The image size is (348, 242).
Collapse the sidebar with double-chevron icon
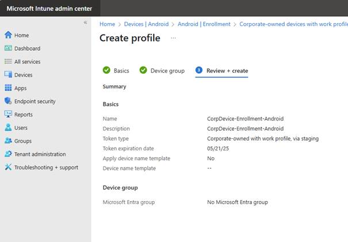tap(86, 22)
